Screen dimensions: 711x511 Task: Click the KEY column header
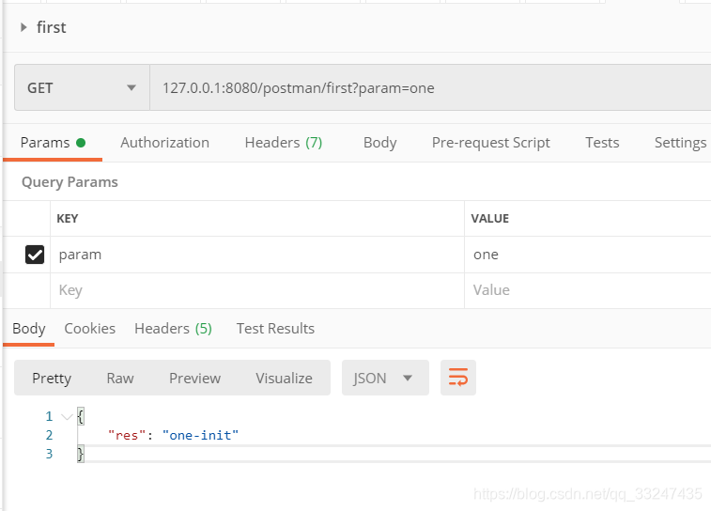(68, 219)
